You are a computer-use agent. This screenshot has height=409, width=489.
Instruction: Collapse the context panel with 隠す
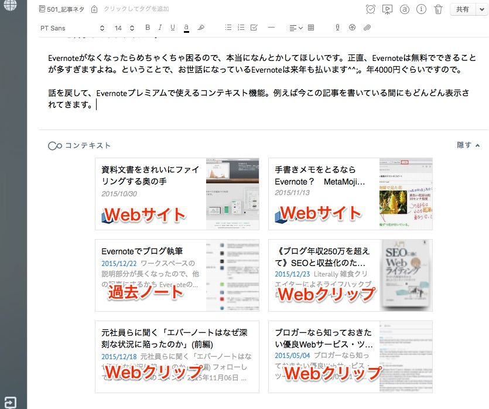click(x=468, y=145)
